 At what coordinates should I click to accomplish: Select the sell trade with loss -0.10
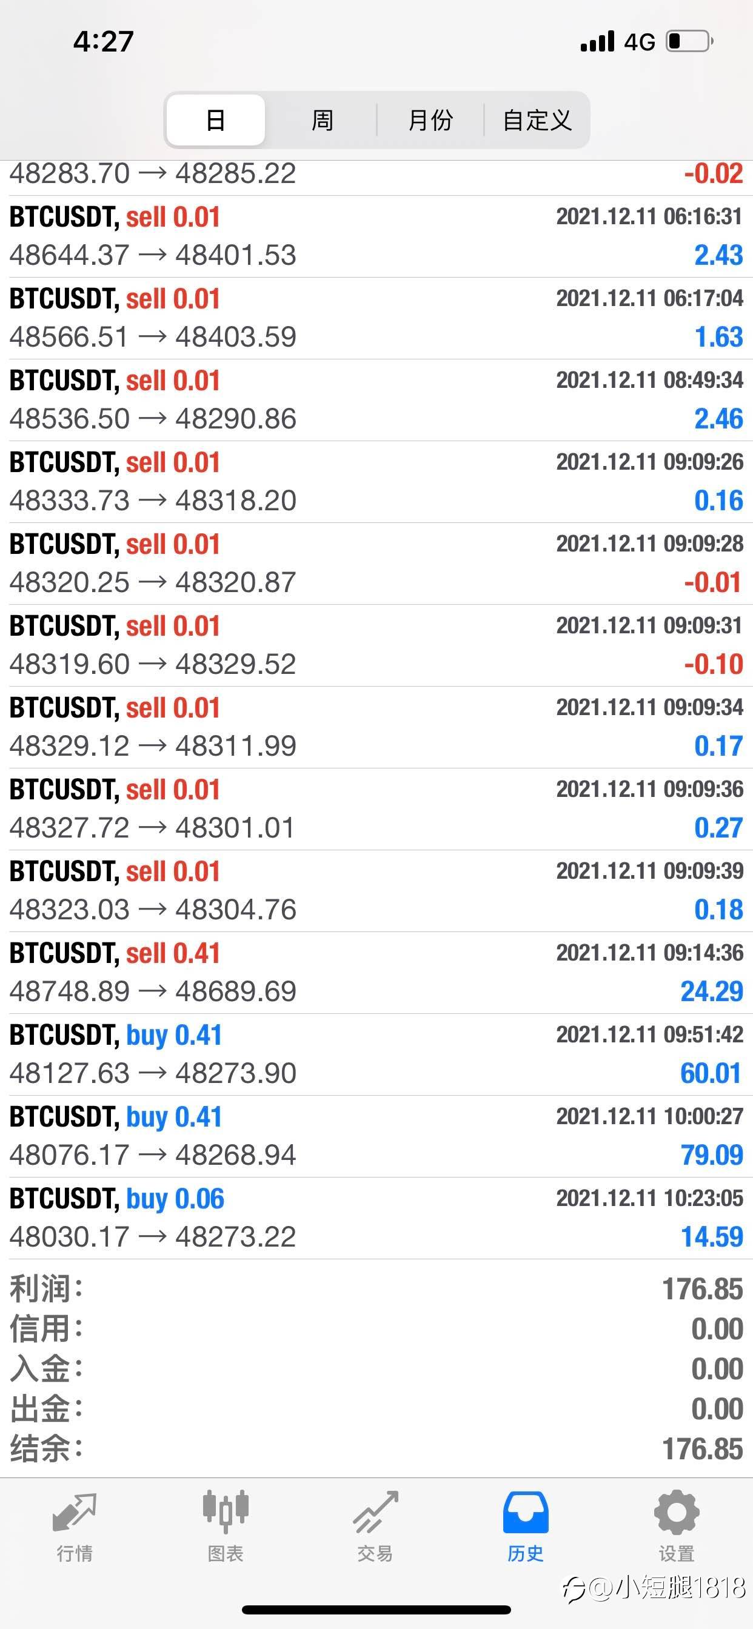(x=376, y=645)
